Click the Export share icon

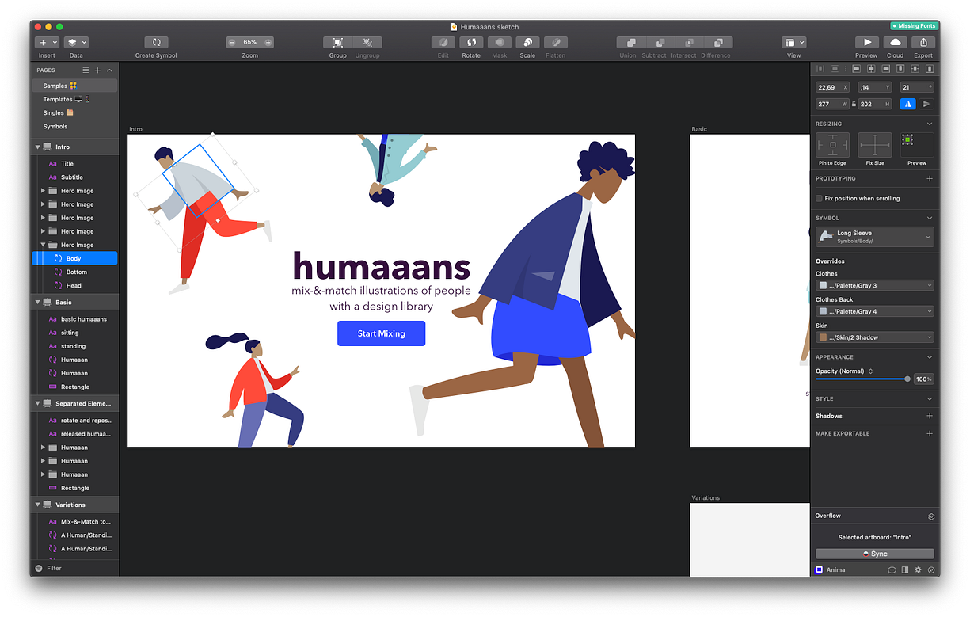click(x=923, y=42)
